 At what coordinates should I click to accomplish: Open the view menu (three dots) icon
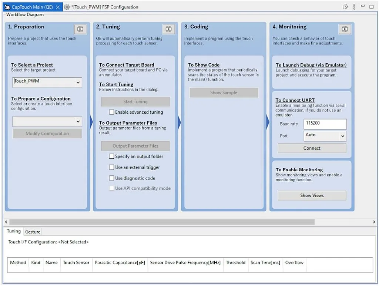(x=354, y=7)
